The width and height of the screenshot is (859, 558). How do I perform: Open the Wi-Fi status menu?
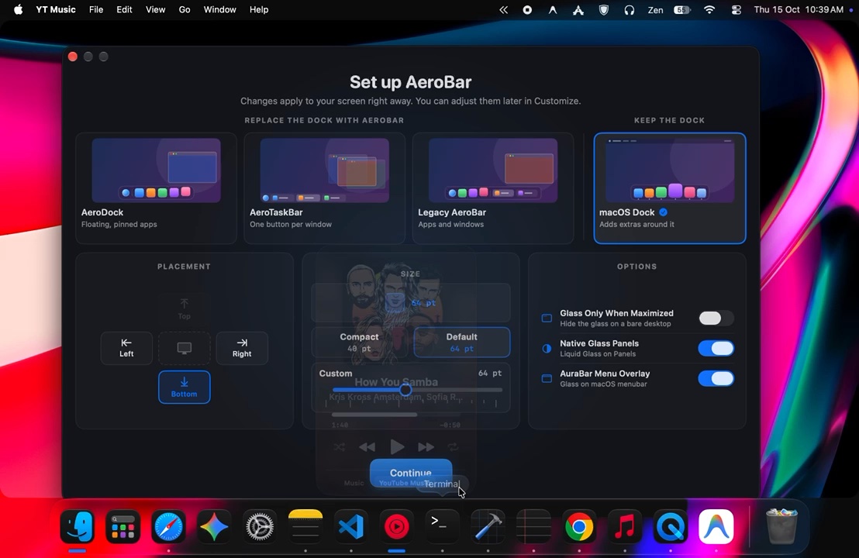[709, 9]
